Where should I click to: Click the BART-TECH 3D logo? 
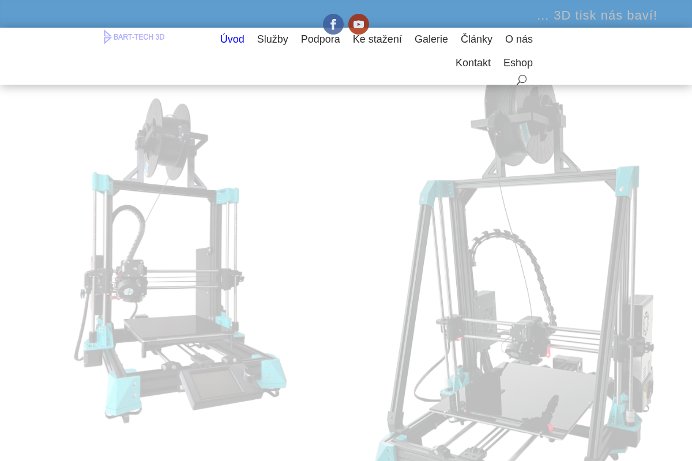[x=134, y=37]
